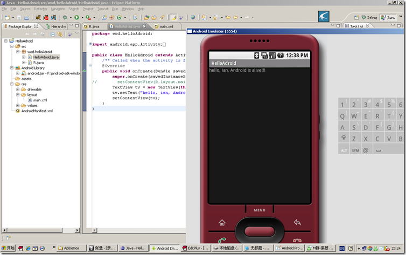Click the New Java Class icon
Viewport: 406px width, 255px height.
[119, 17]
